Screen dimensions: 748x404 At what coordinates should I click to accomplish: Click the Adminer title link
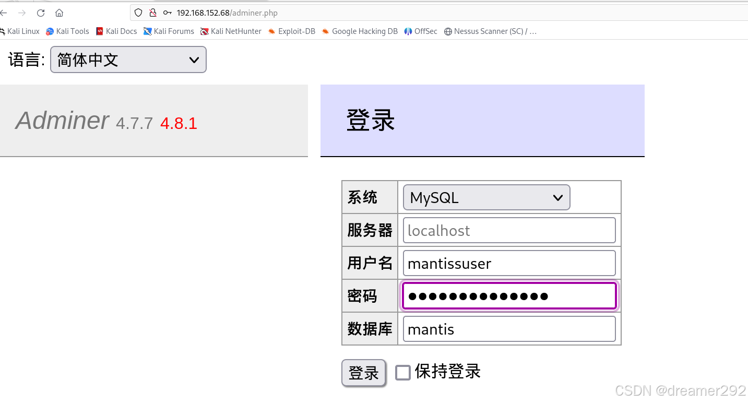coord(62,121)
